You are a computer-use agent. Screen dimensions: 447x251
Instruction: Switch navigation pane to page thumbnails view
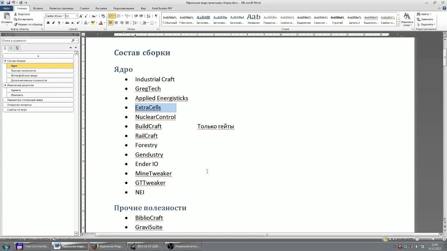11,48
